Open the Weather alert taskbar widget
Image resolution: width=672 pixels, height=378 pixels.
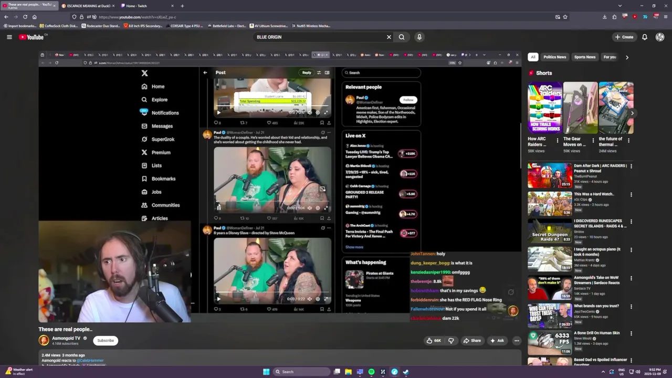click(x=18, y=372)
